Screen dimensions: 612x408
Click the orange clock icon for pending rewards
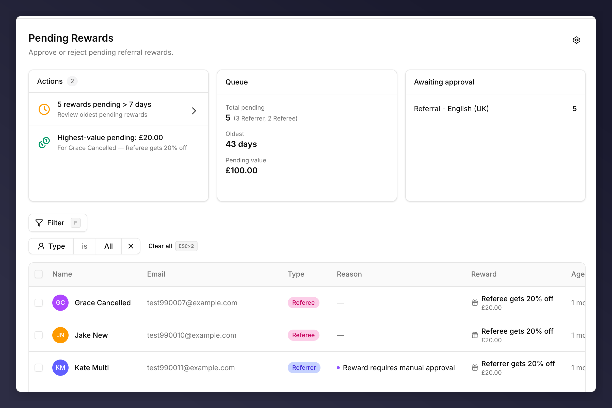tap(44, 109)
